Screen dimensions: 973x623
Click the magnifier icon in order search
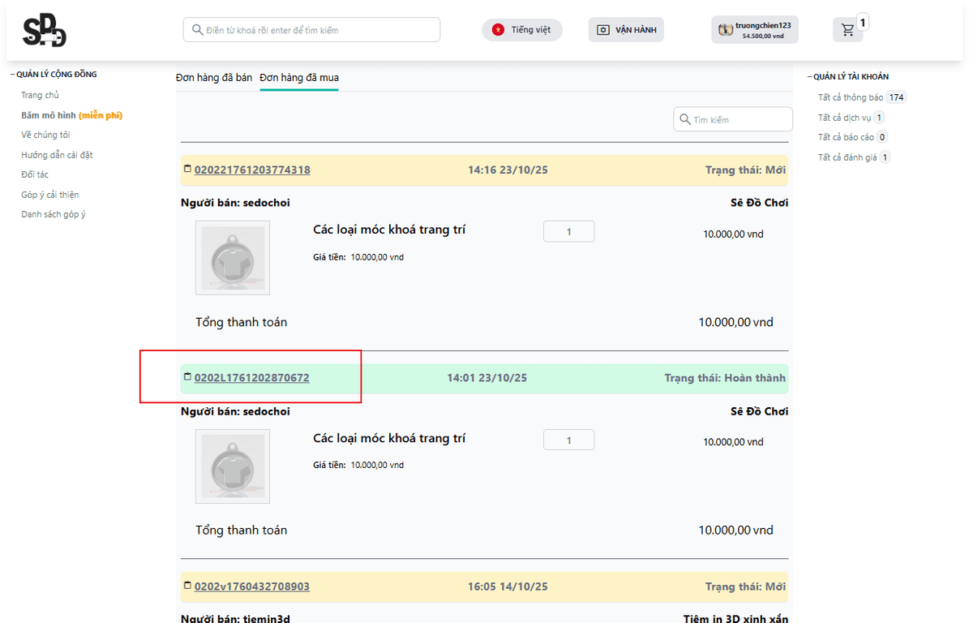(x=685, y=119)
